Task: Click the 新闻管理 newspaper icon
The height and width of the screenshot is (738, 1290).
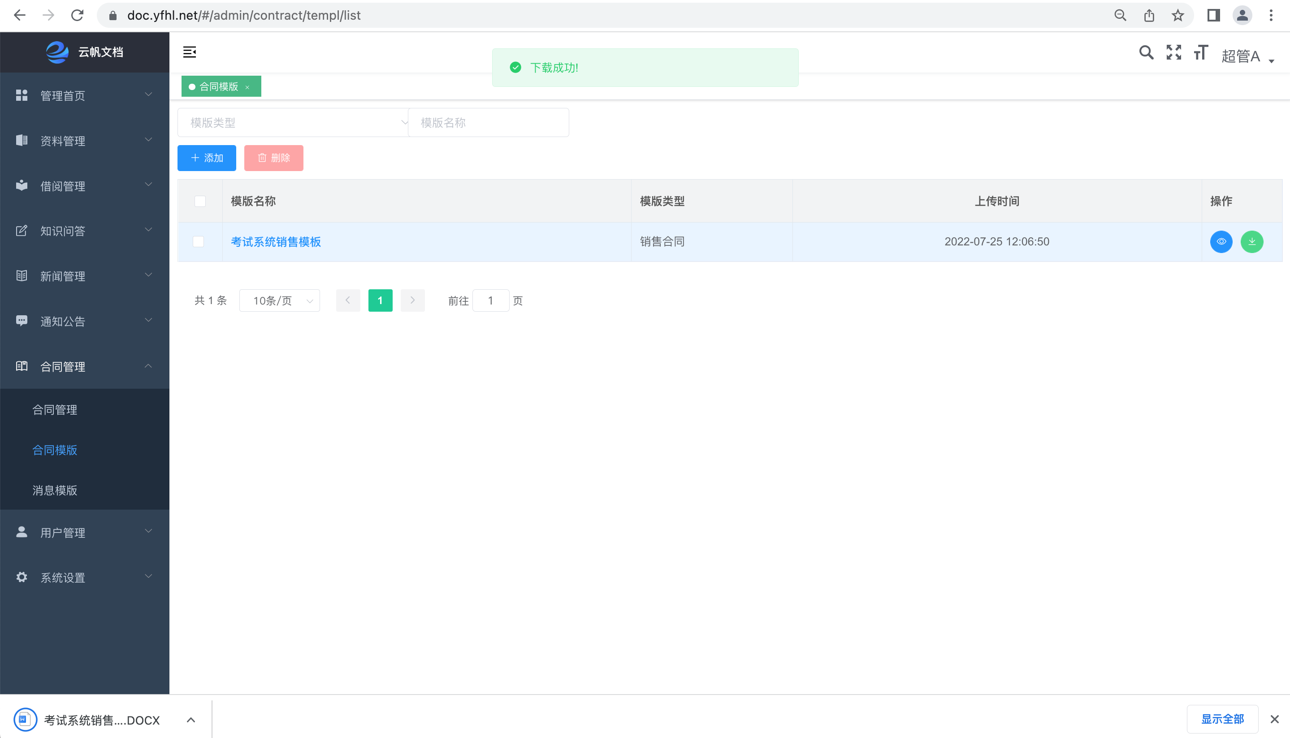Action: (x=22, y=276)
